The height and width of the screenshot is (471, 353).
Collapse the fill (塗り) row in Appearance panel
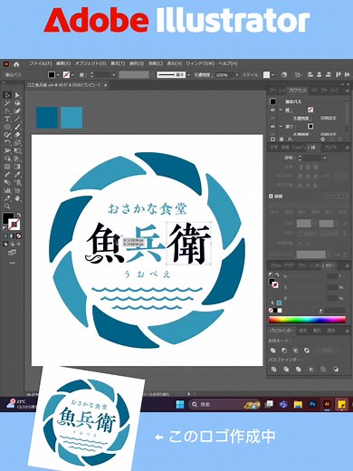(281, 127)
